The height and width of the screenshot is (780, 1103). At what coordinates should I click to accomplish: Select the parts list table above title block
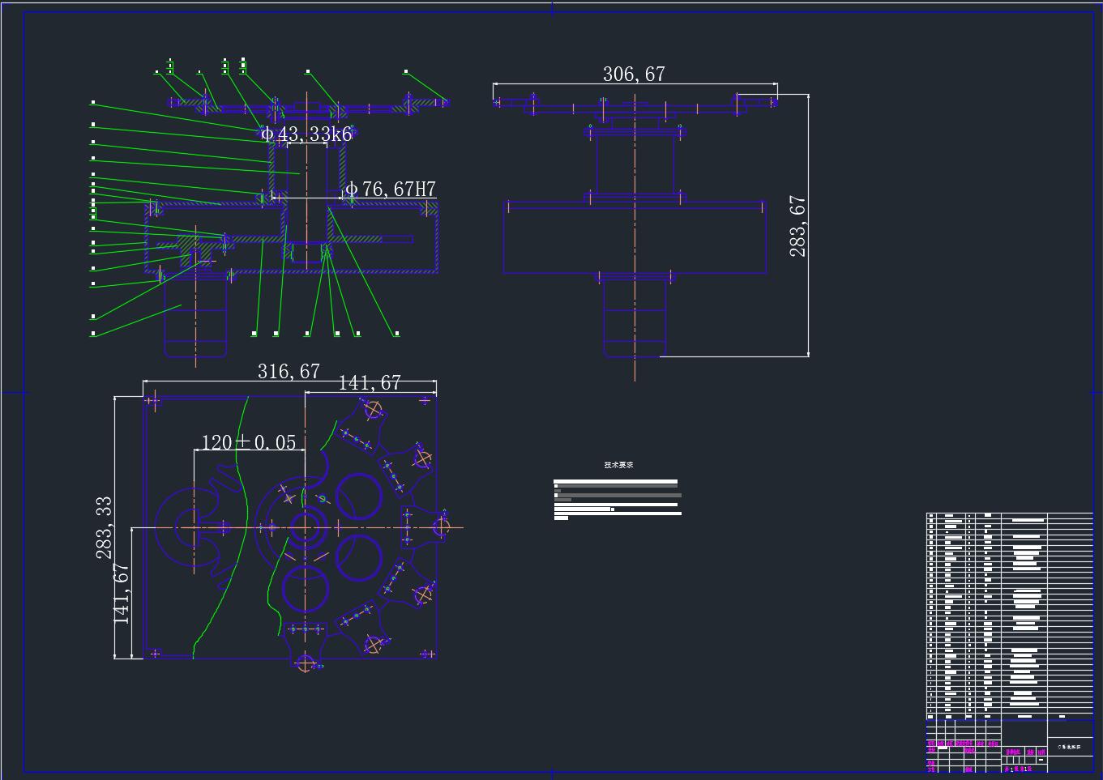[1009, 616]
